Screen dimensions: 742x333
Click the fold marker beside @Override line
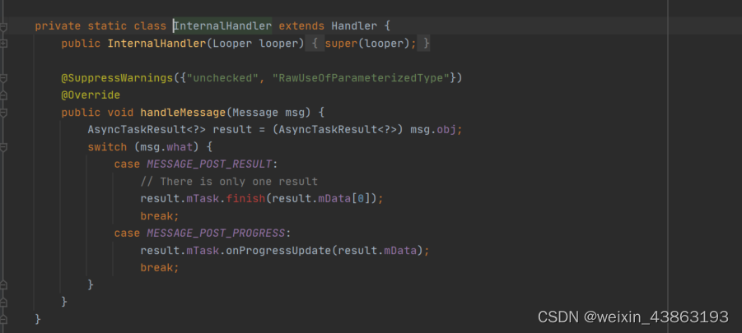(2, 95)
